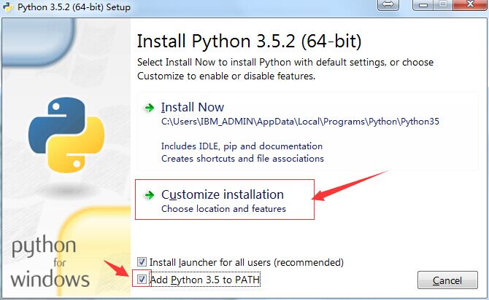Uncheck Install launcher for all users
489x300 pixels.
click(142, 261)
